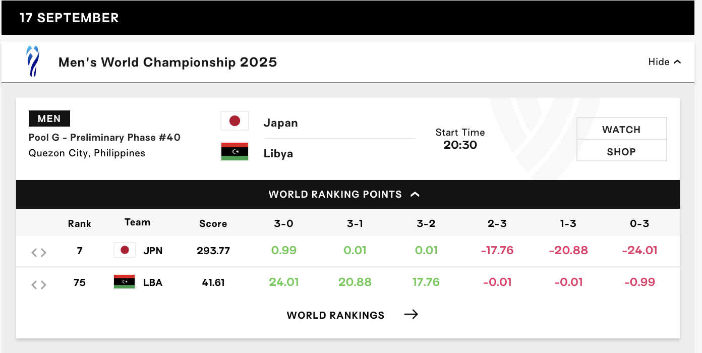Click the Pool G Preliminary Phase #40 text

(104, 138)
